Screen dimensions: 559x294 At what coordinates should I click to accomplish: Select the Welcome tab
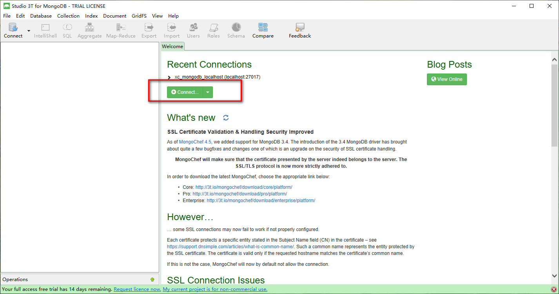click(x=172, y=47)
